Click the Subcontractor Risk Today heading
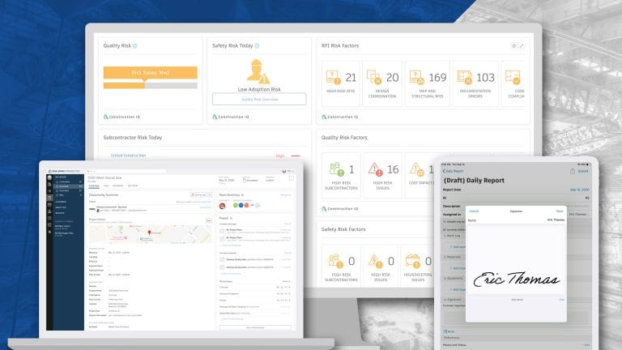The width and height of the screenshot is (622, 350). click(133, 137)
